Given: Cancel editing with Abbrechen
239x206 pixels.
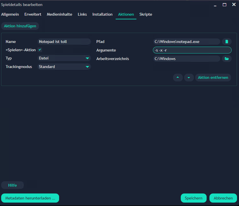Looking at the screenshot, I should pos(223,198).
